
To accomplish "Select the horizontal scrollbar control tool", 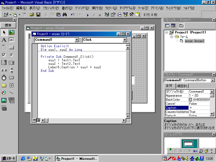I will pyautogui.click(x=4, y=70).
